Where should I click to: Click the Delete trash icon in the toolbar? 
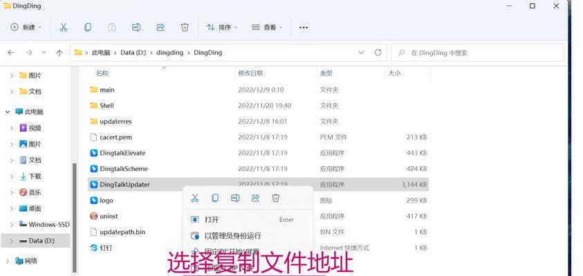(x=185, y=27)
